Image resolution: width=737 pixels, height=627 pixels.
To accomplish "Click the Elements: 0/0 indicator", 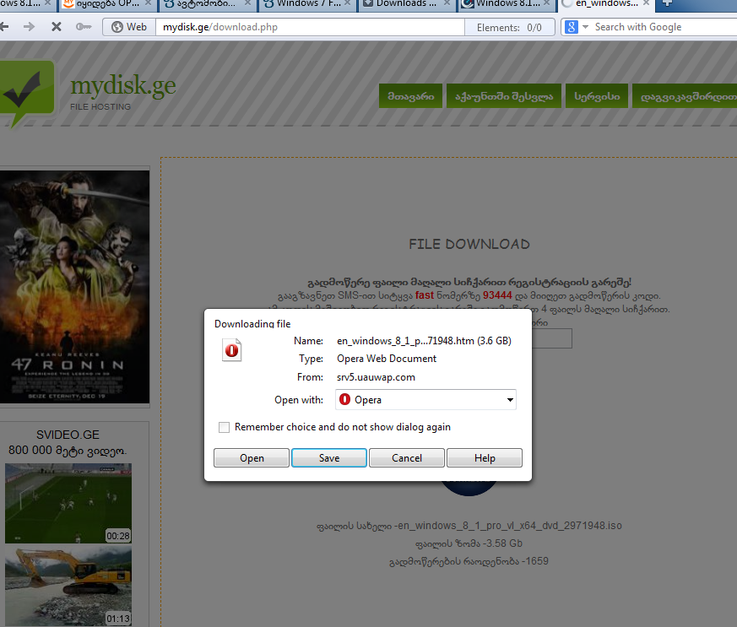I will click(509, 28).
